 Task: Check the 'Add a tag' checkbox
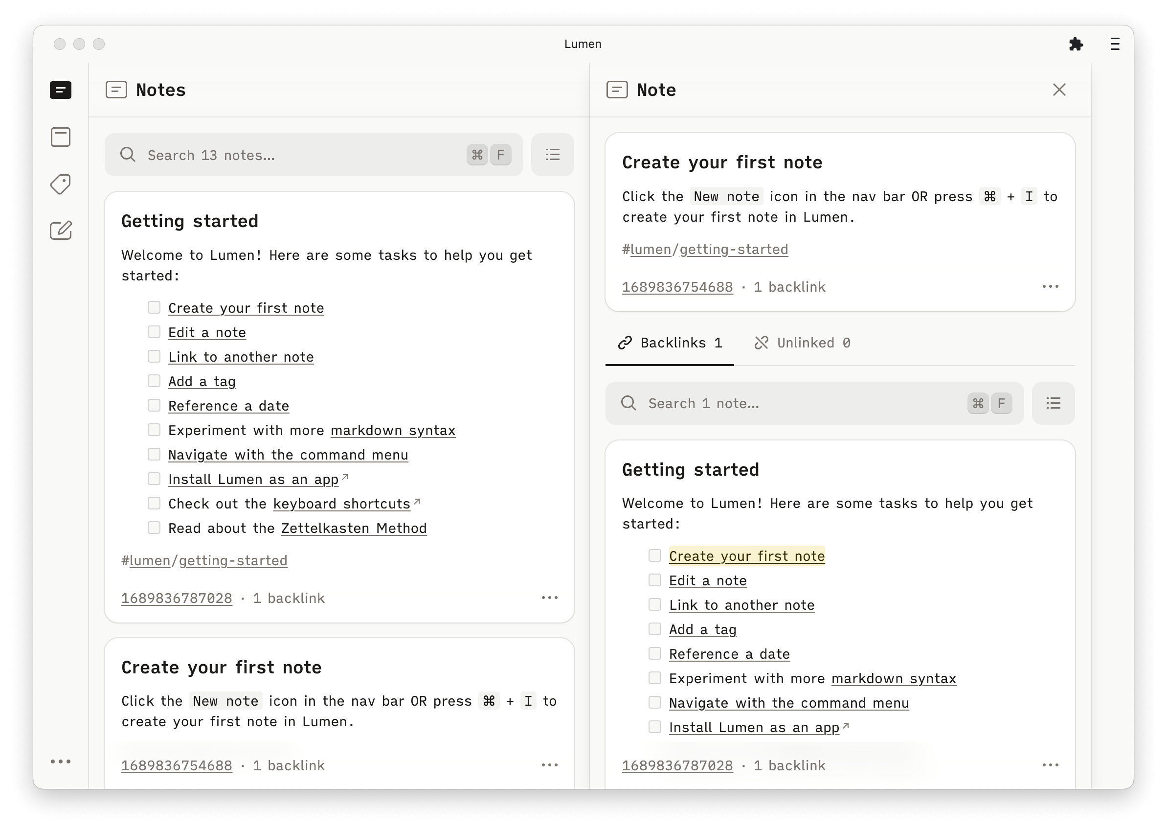click(x=154, y=381)
